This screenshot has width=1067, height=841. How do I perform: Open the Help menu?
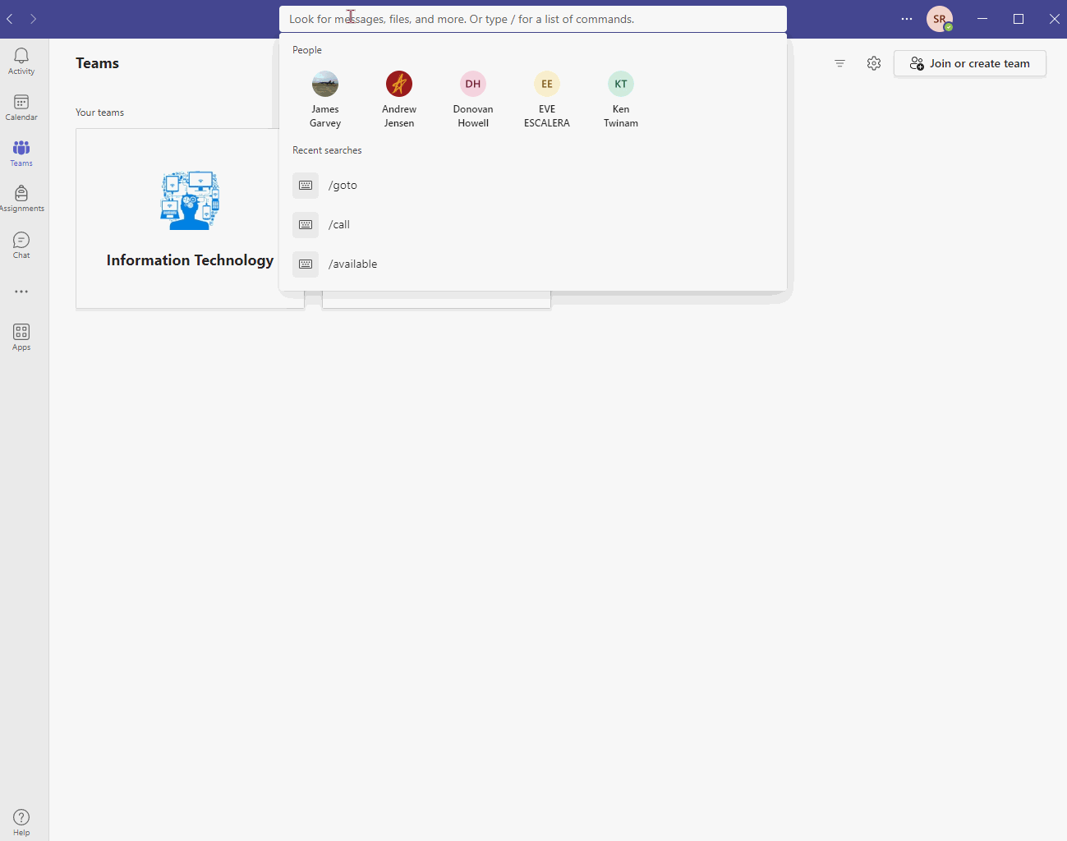[x=21, y=822]
